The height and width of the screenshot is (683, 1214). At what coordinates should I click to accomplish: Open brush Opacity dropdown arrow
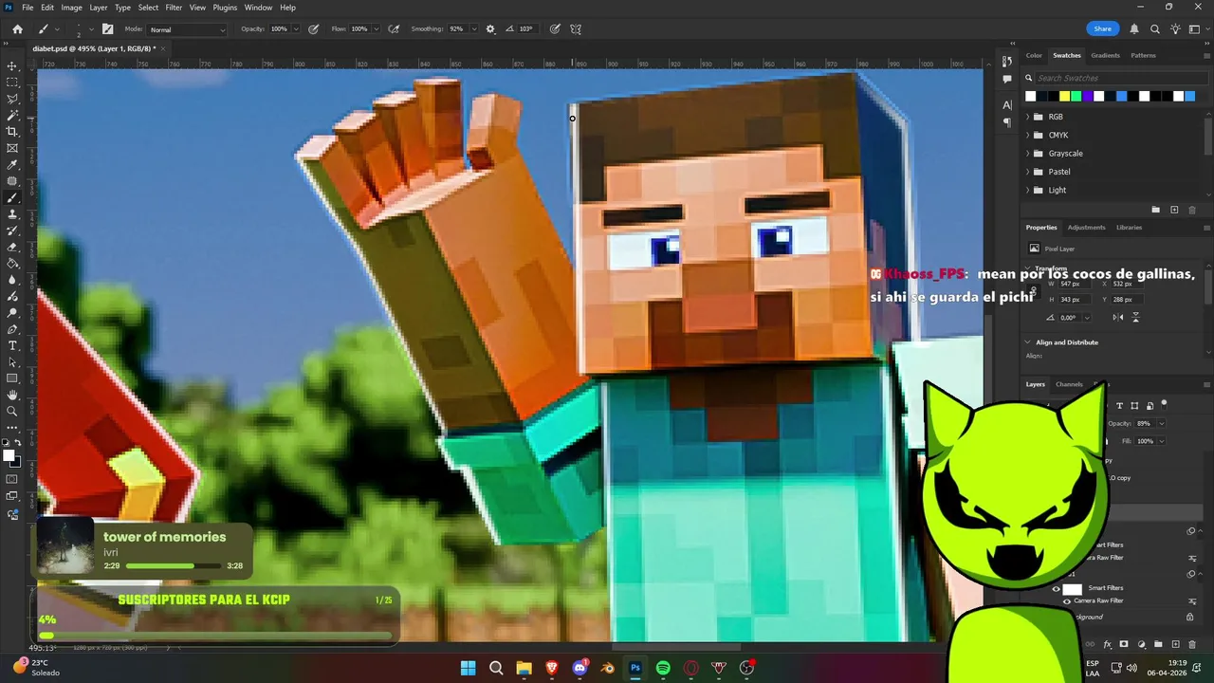click(296, 29)
